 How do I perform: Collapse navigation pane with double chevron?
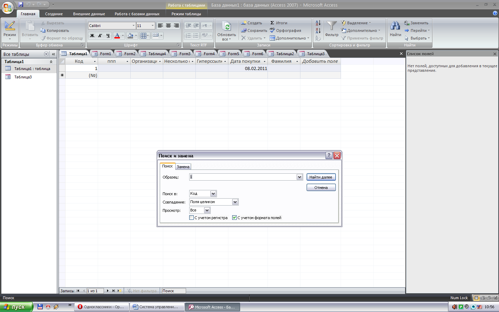(53, 54)
